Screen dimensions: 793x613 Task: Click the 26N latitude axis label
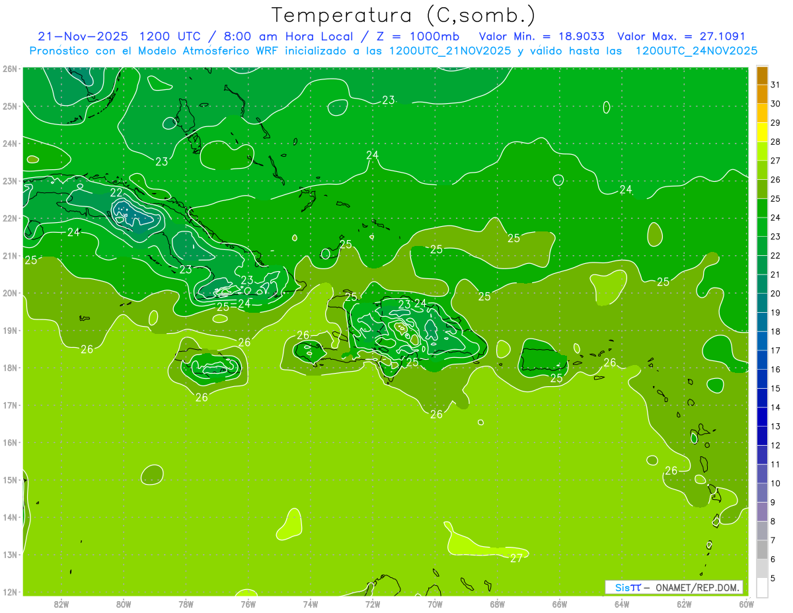pos(10,69)
